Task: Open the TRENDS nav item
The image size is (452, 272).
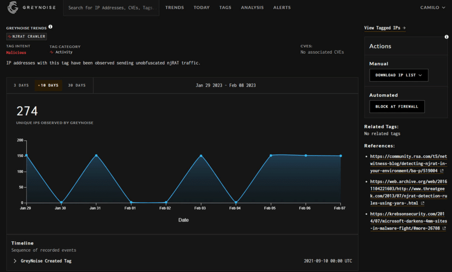Action: coord(174,7)
